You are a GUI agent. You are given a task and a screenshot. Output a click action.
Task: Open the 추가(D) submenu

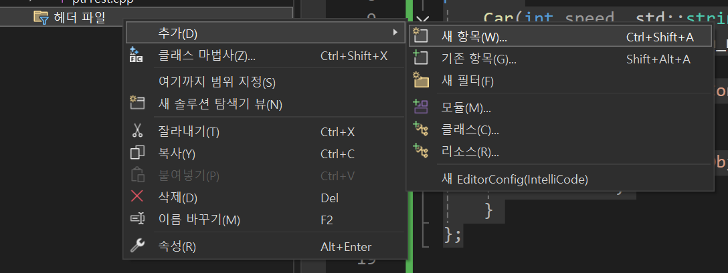point(266,33)
